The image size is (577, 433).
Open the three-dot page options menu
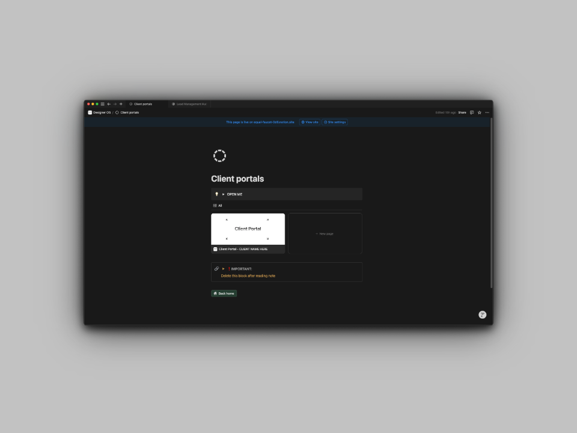487,112
